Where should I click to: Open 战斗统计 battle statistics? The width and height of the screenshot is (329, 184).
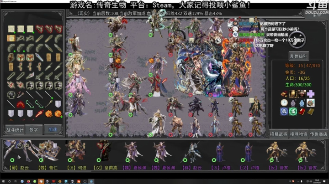15,130
